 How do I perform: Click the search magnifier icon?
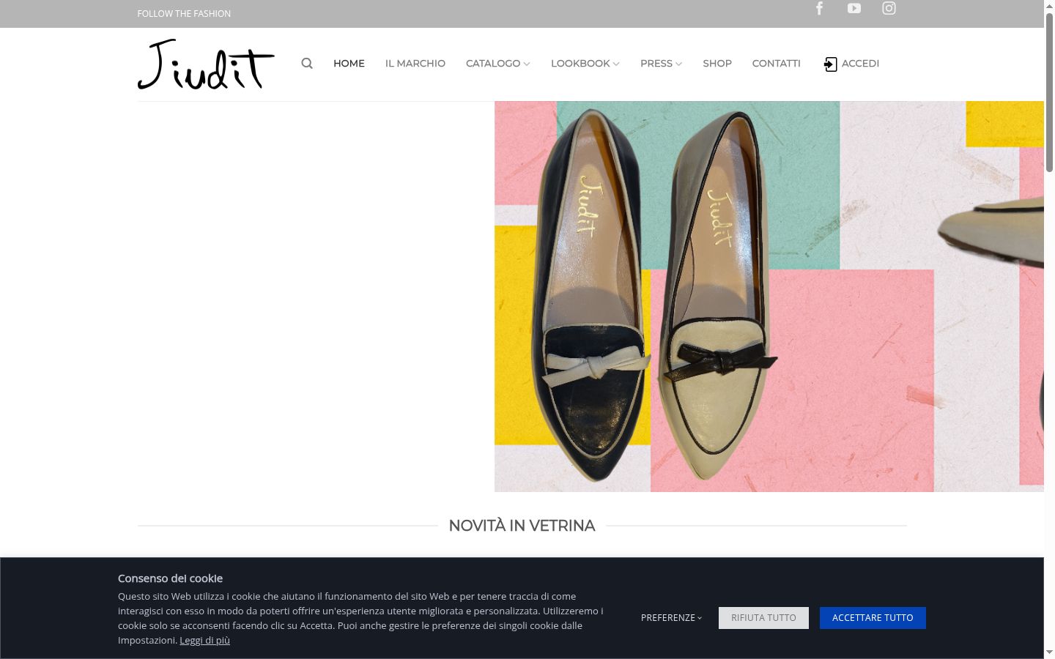click(307, 64)
